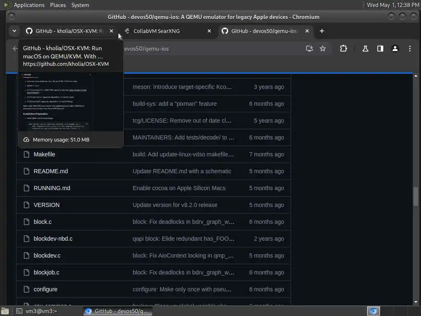This screenshot has height=316, width=421.
Task: Click the scrollbar down arrow
Action: coord(416,302)
